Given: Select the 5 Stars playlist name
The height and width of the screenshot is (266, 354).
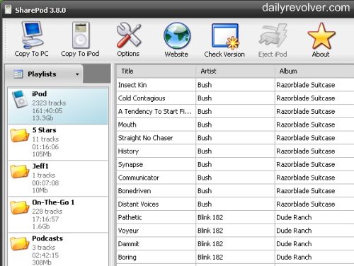Looking at the screenshot, I should click(44, 130).
